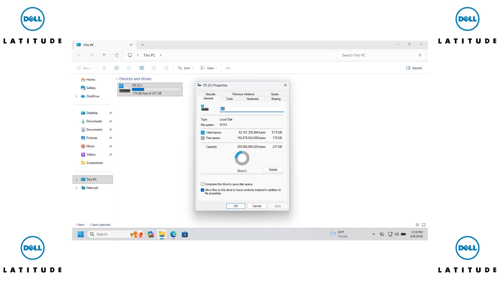Switch to the Previous Versions tab
The width and height of the screenshot is (500, 281).
click(243, 94)
